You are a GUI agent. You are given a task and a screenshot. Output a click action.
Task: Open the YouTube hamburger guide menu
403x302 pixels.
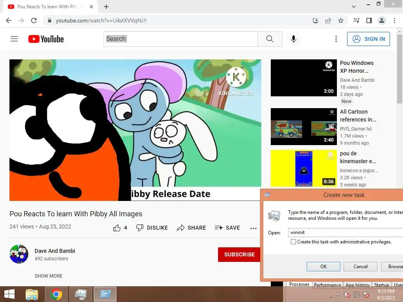pos(14,39)
